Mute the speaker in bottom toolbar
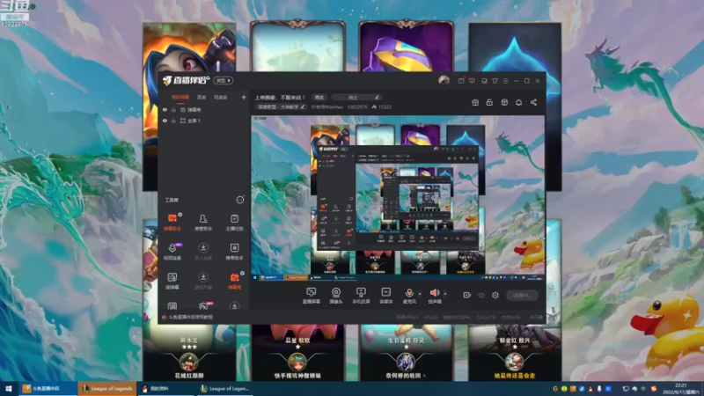704x396 pixels. pos(434,293)
